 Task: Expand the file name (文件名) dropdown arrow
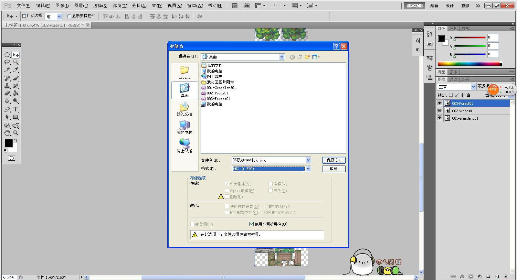308,160
